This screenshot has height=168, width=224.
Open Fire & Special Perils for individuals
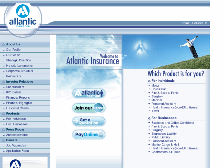[165, 93]
